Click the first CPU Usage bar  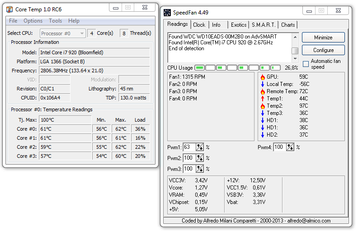[x=200, y=68]
